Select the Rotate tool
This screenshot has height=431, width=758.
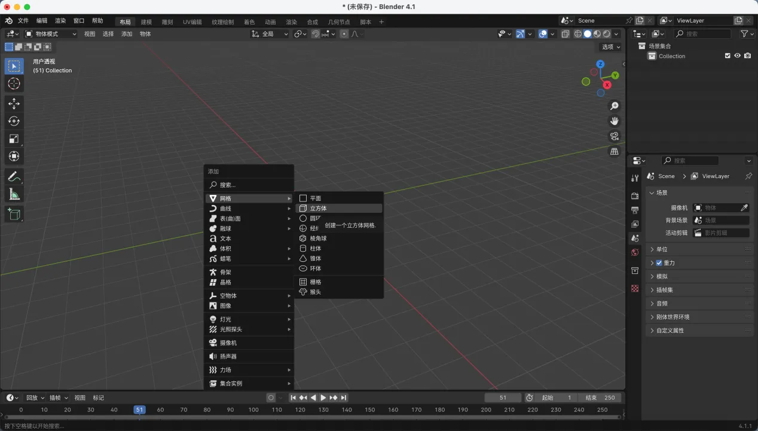click(x=14, y=121)
